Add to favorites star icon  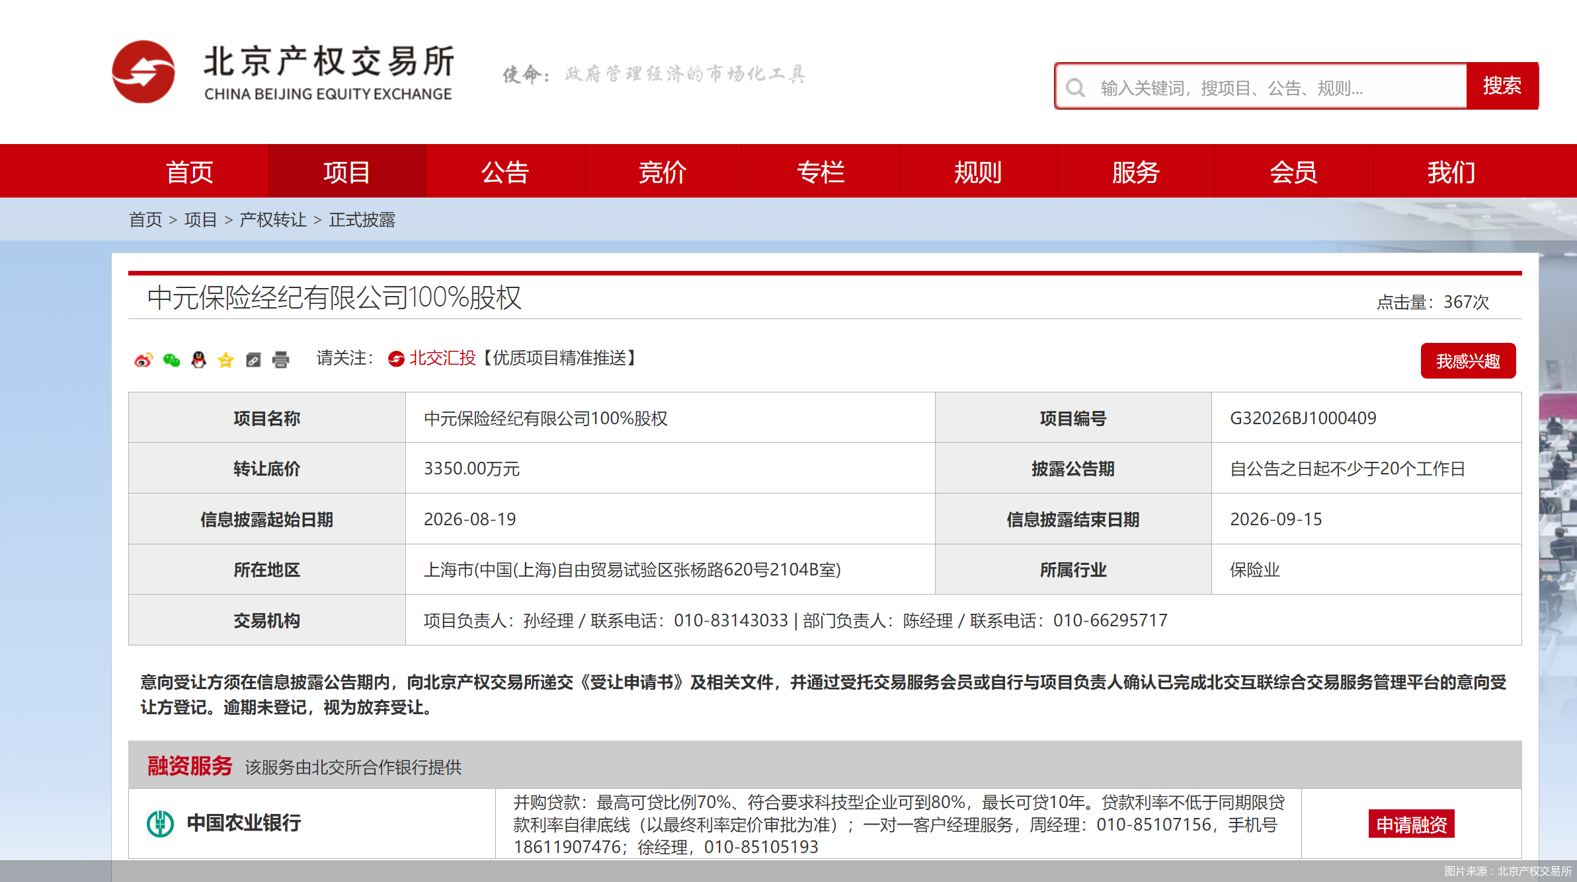pyautogui.click(x=225, y=359)
